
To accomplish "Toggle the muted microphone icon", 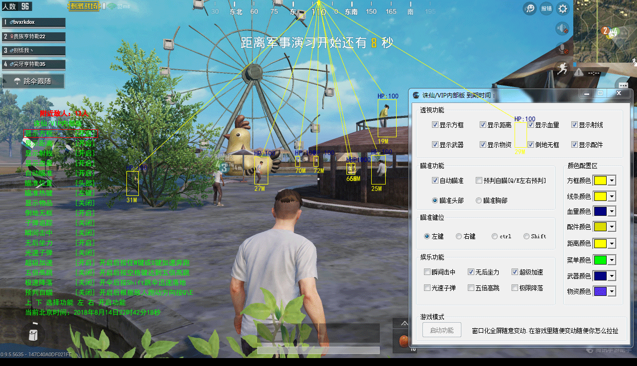I will click(x=562, y=49).
